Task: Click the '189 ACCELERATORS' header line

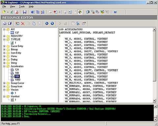Action: [x=71, y=29]
